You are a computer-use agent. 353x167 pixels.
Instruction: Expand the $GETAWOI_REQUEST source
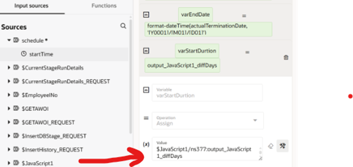pos(9,123)
